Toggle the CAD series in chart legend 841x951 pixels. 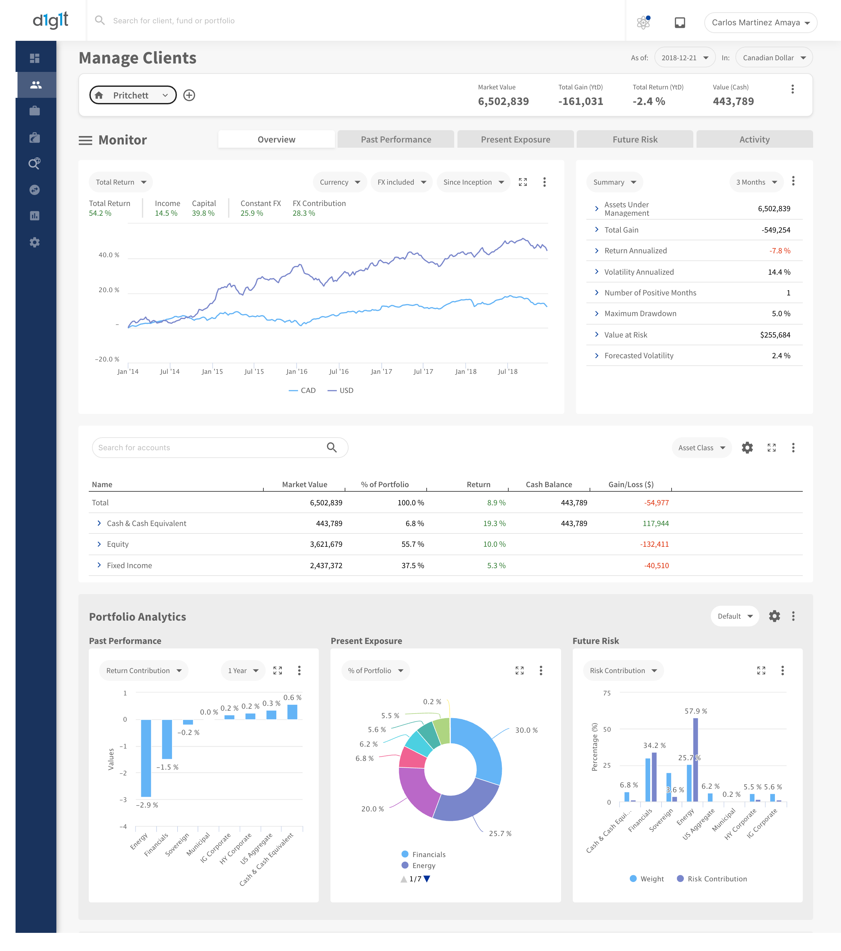[303, 390]
